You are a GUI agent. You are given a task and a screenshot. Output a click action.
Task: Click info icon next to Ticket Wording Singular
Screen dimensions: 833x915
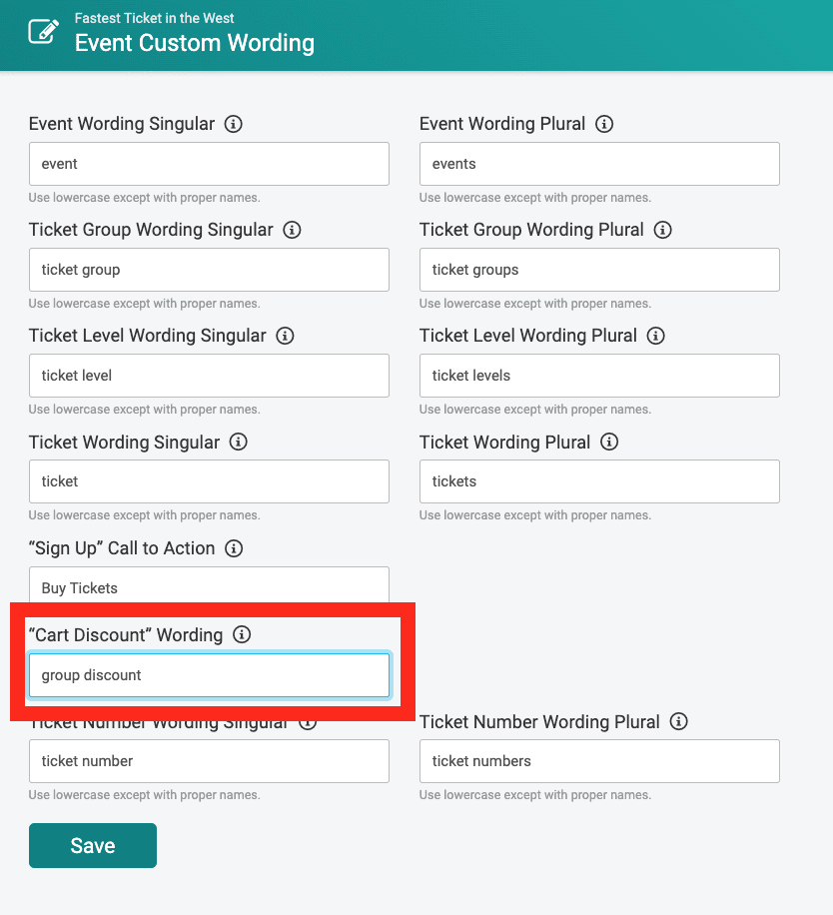click(238, 442)
